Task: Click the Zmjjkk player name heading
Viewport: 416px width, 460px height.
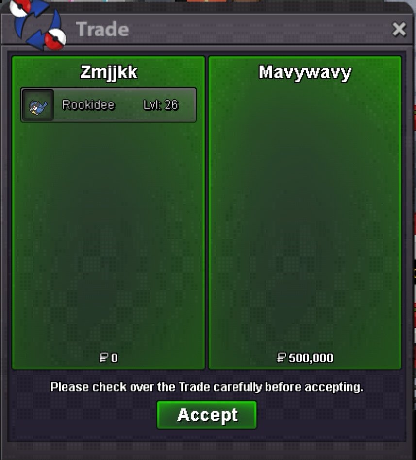Action: [x=109, y=72]
